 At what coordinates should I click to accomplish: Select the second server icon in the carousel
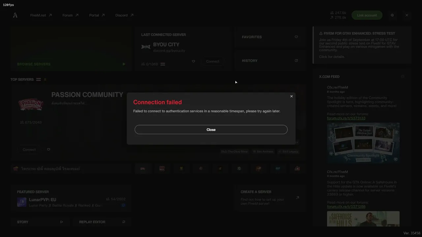pyautogui.click(x=162, y=169)
